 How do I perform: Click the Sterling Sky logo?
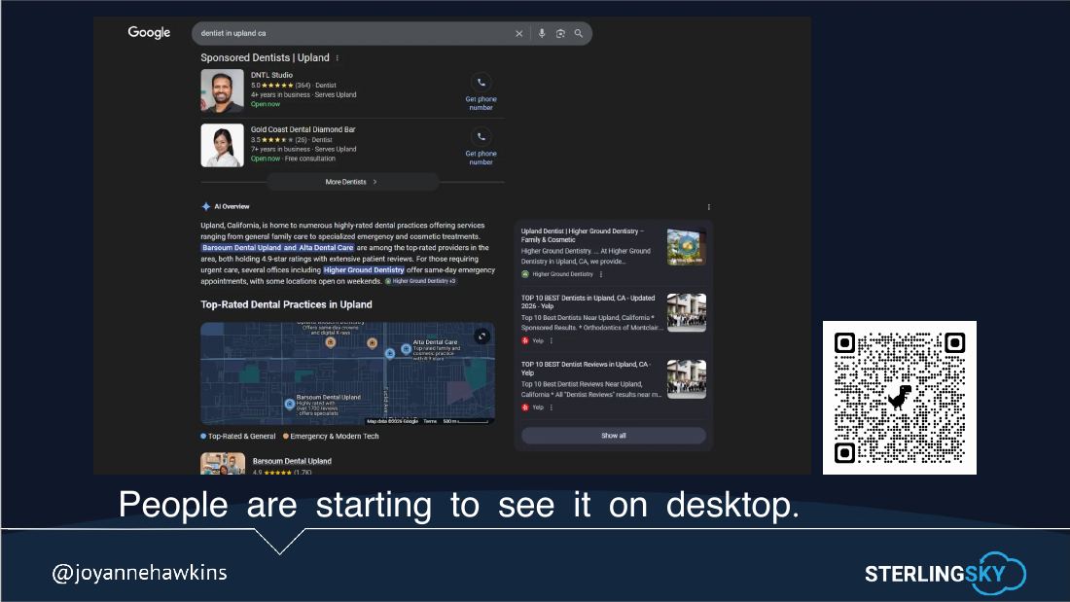(945, 573)
